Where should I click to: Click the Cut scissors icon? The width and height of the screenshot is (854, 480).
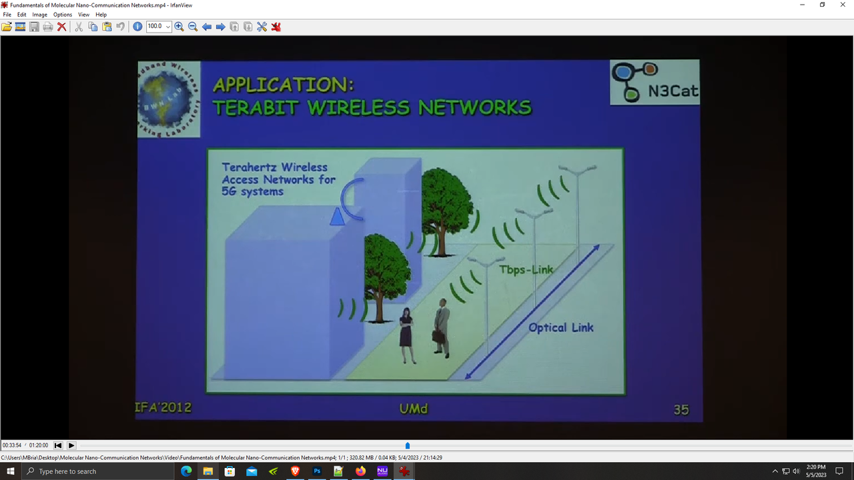click(x=79, y=27)
